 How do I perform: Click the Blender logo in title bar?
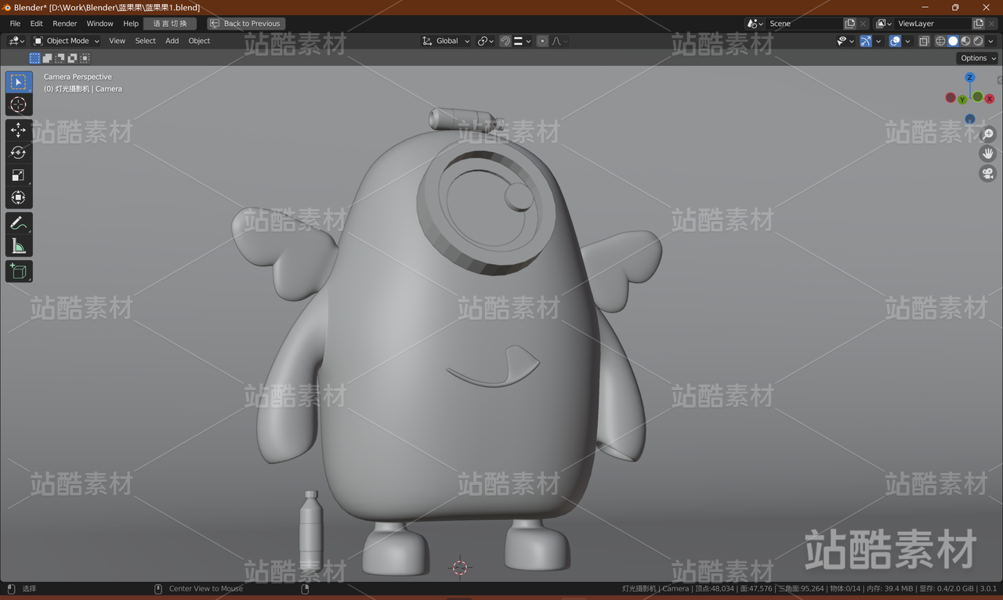click(7, 7)
